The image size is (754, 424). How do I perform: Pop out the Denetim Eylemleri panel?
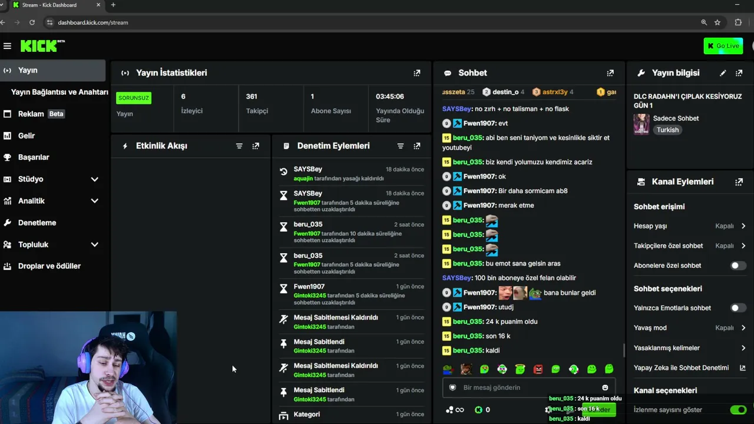[x=417, y=146]
